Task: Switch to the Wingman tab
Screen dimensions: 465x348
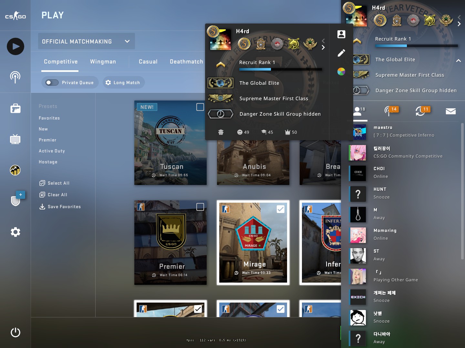Action: (x=103, y=62)
